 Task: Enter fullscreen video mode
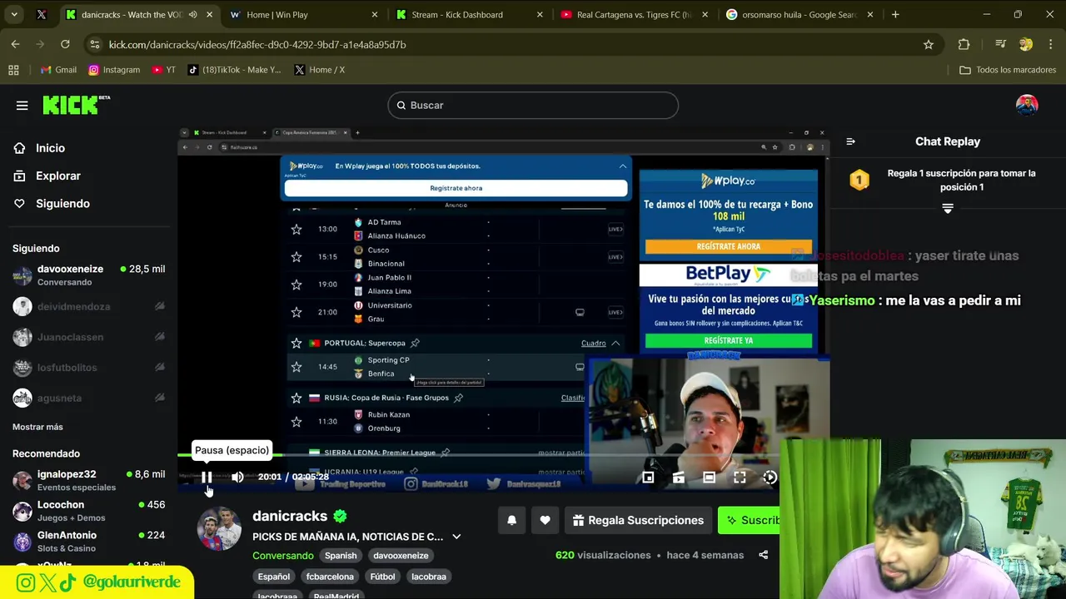pyautogui.click(x=740, y=478)
